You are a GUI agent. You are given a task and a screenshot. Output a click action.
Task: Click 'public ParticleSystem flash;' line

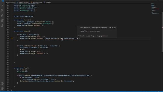(24, 5)
